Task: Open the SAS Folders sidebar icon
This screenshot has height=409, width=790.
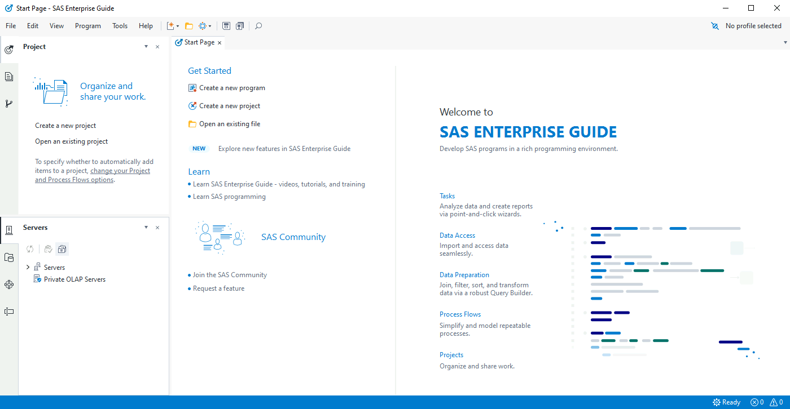Action: (x=9, y=257)
